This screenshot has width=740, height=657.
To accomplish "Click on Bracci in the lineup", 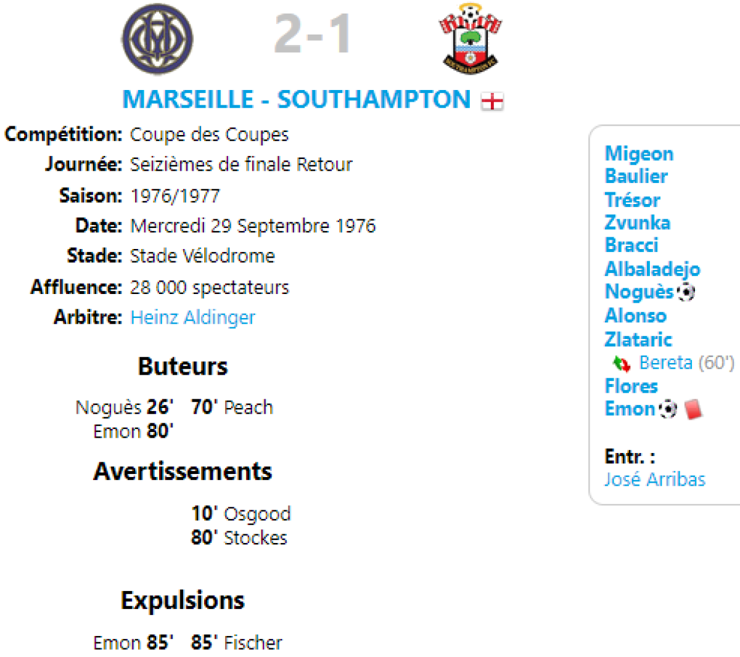I will 631,245.
